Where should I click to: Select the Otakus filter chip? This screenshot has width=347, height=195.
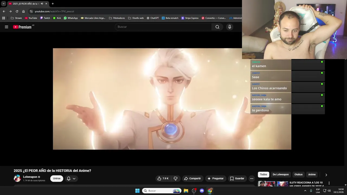(x=298, y=174)
